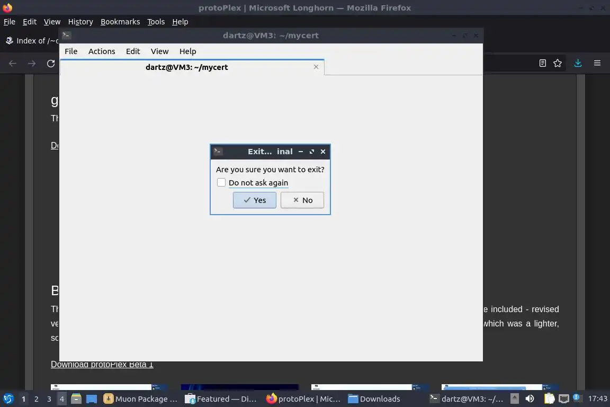Open clipboard manager tray icon
Viewport: 610px width, 407px height.
pos(549,399)
